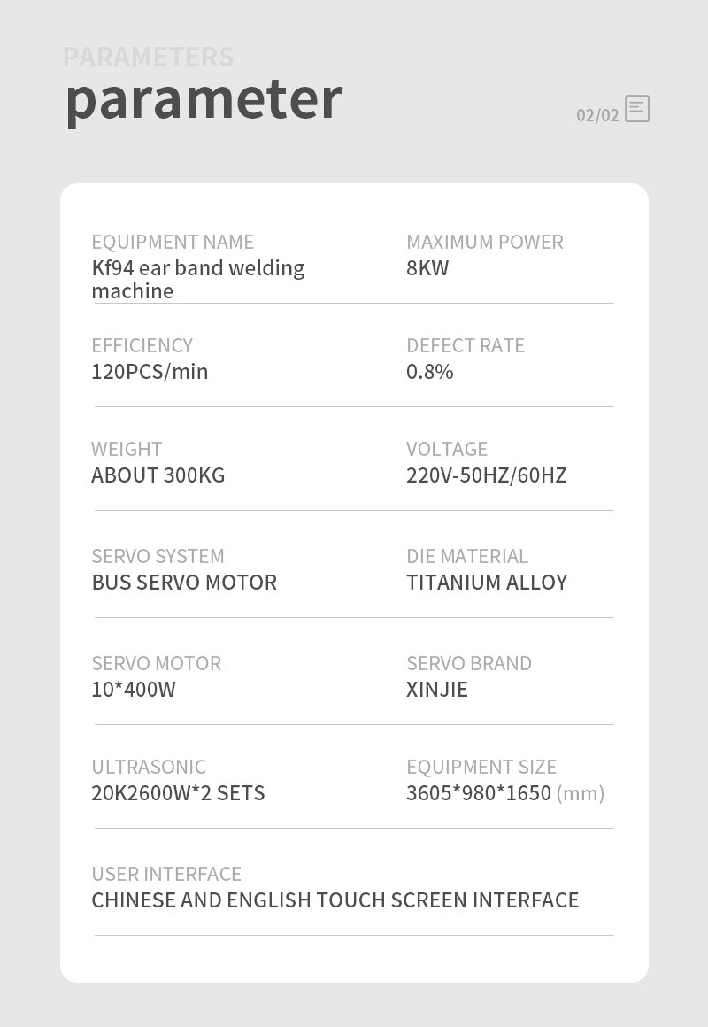Click the SERVO MOTOR value 10*400W
The height and width of the screenshot is (1027, 708).
click(134, 690)
